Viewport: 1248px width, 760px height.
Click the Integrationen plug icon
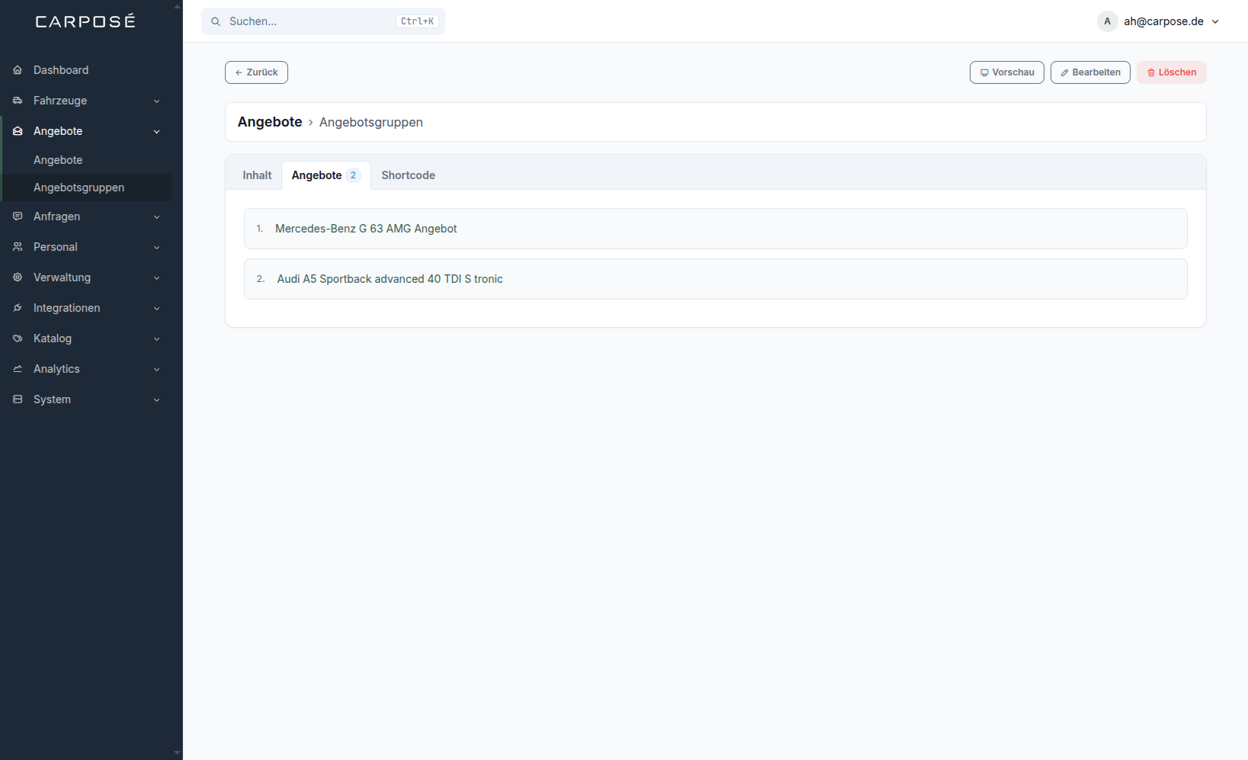click(18, 308)
